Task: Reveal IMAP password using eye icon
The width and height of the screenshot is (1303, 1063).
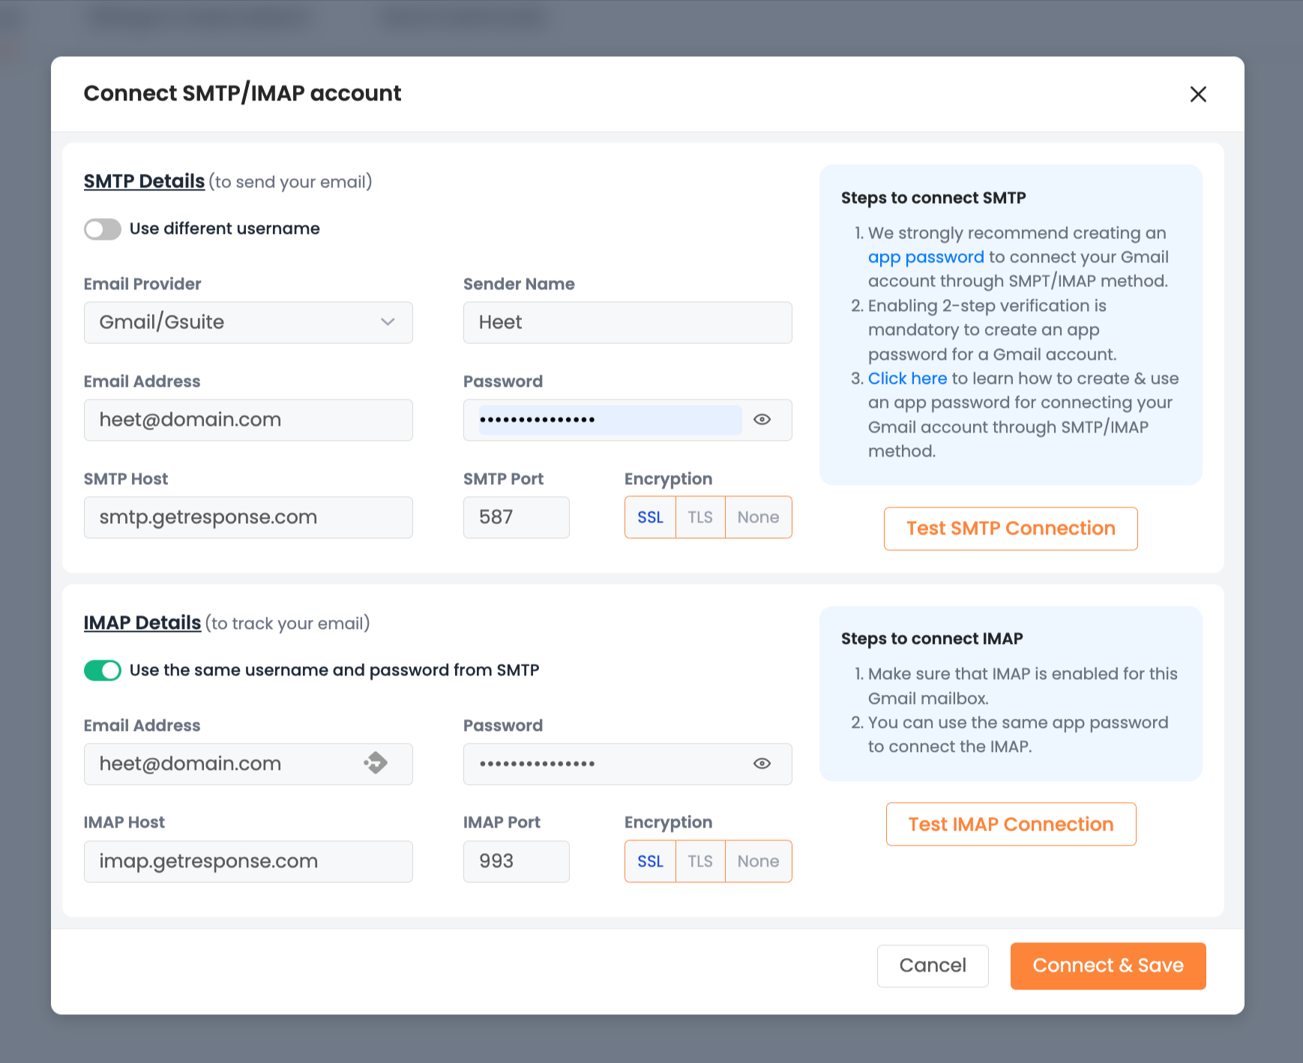Action: point(762,764)
